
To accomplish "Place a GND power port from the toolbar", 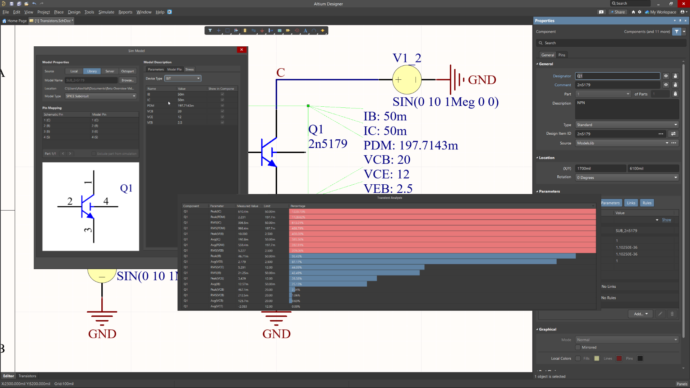I will coord(262,31).
